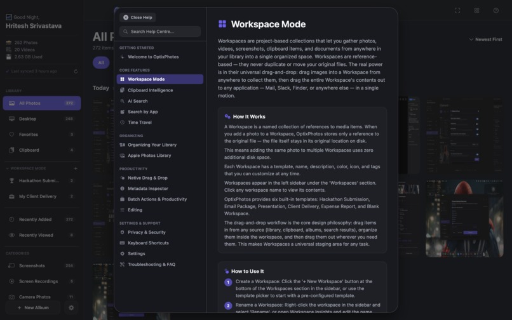Open Clipboard Intelligence help topic
The image size is (512, 320).
pos(160,90)
